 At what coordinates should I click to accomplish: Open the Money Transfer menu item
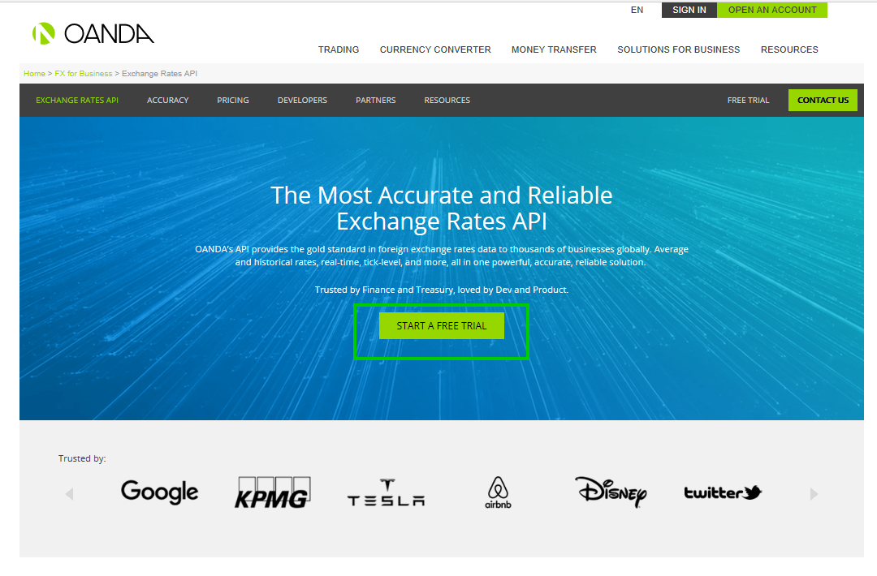click(554, 49)
